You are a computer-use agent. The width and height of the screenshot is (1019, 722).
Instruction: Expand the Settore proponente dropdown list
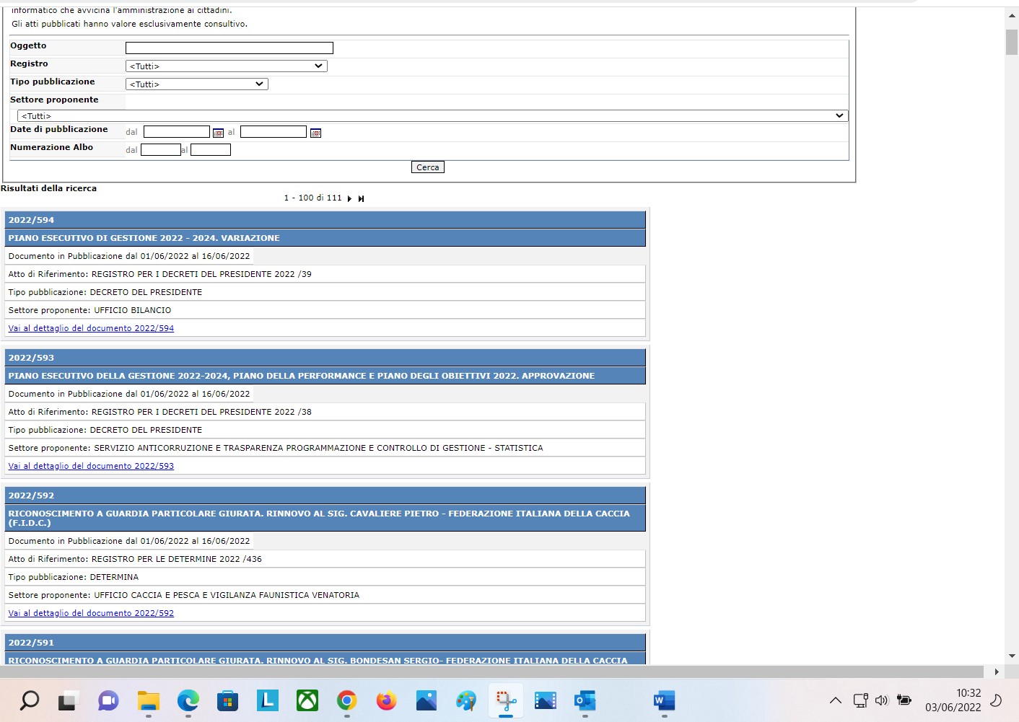pyautogui.click(x=432, y=116)
